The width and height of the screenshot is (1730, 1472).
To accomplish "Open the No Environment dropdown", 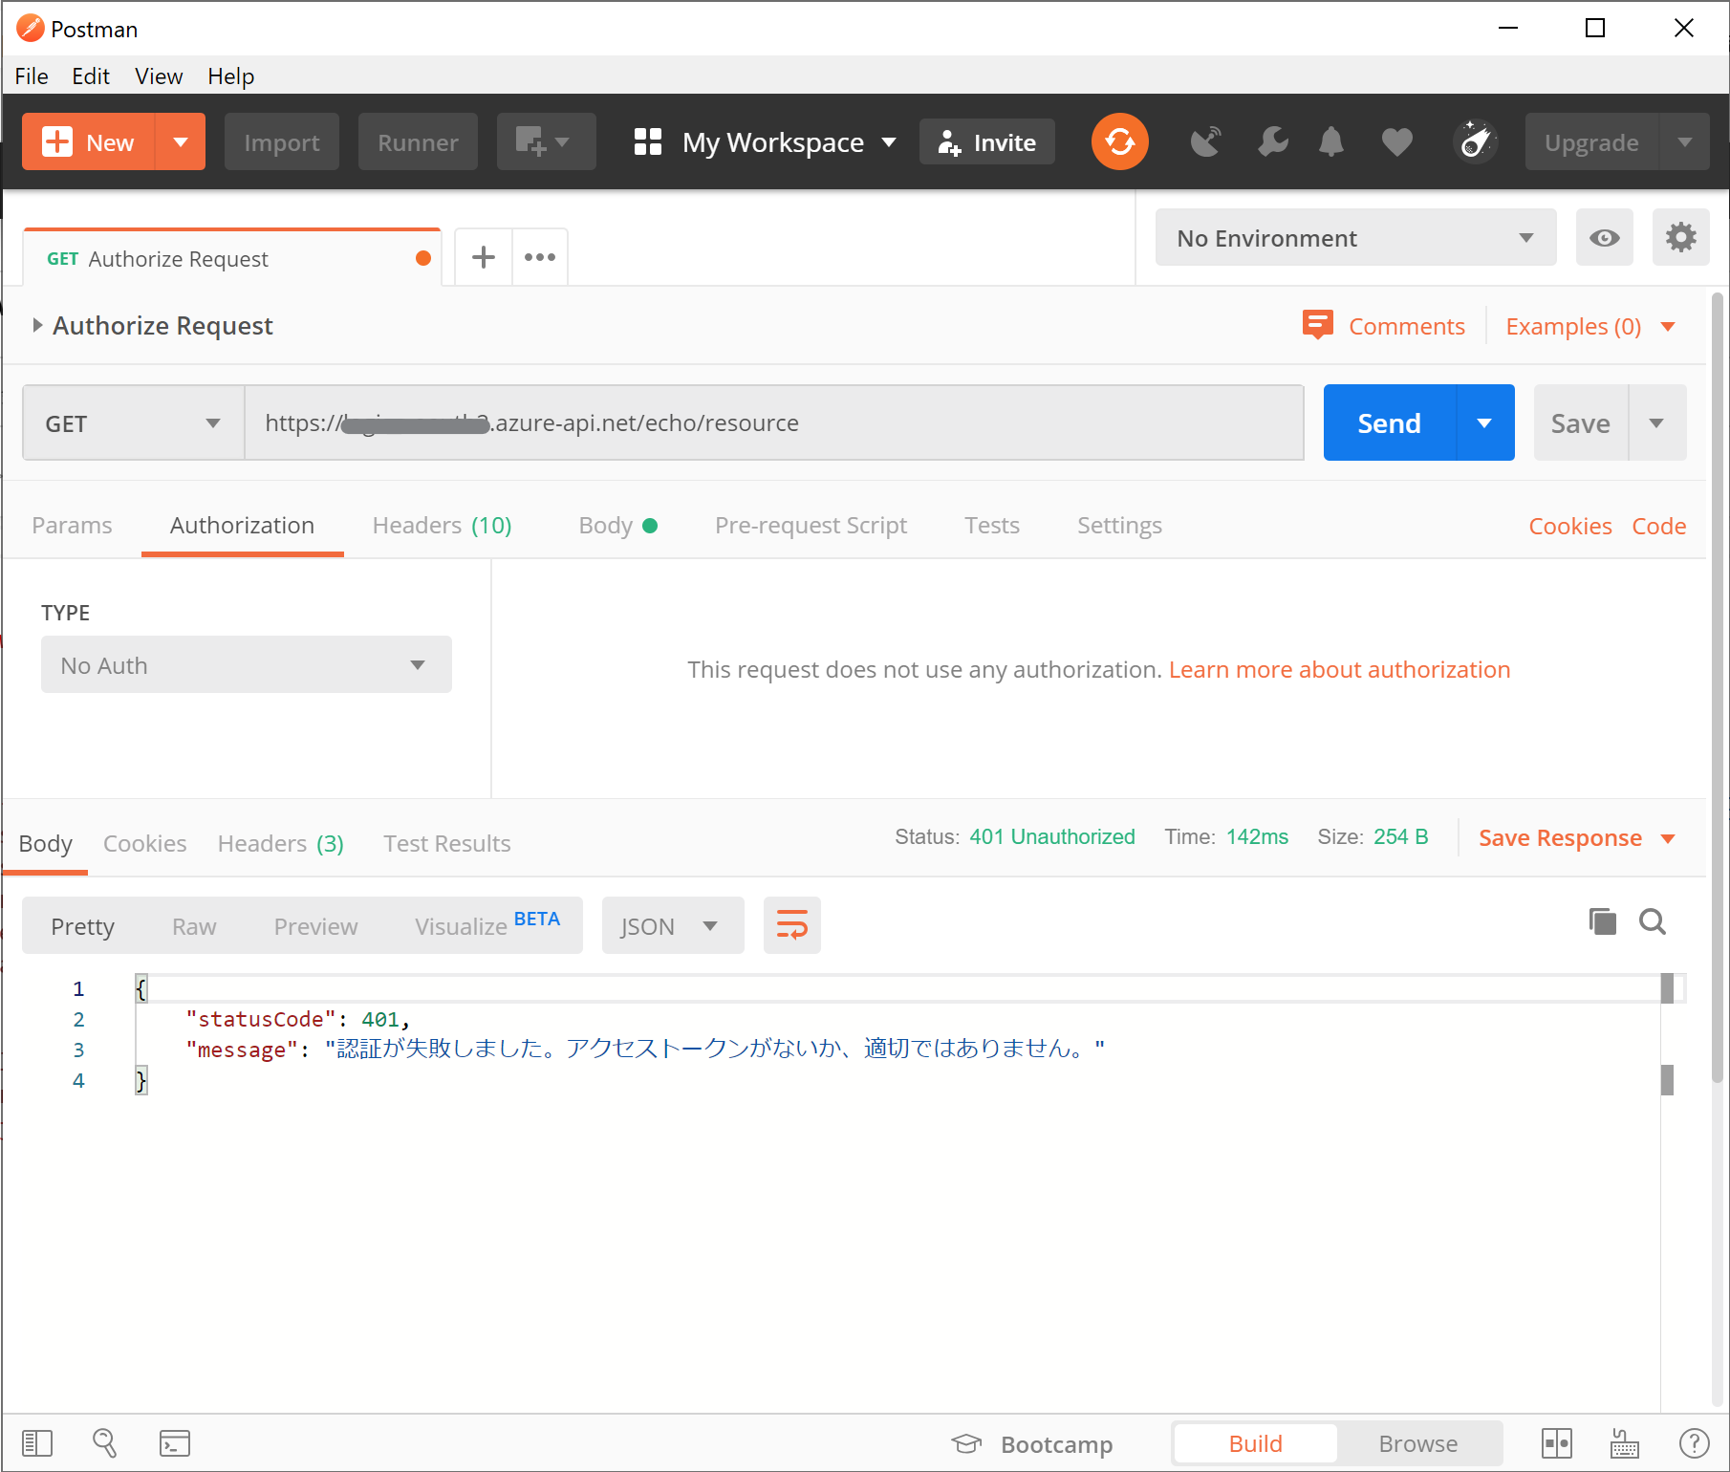I will tap(1355, 237).
